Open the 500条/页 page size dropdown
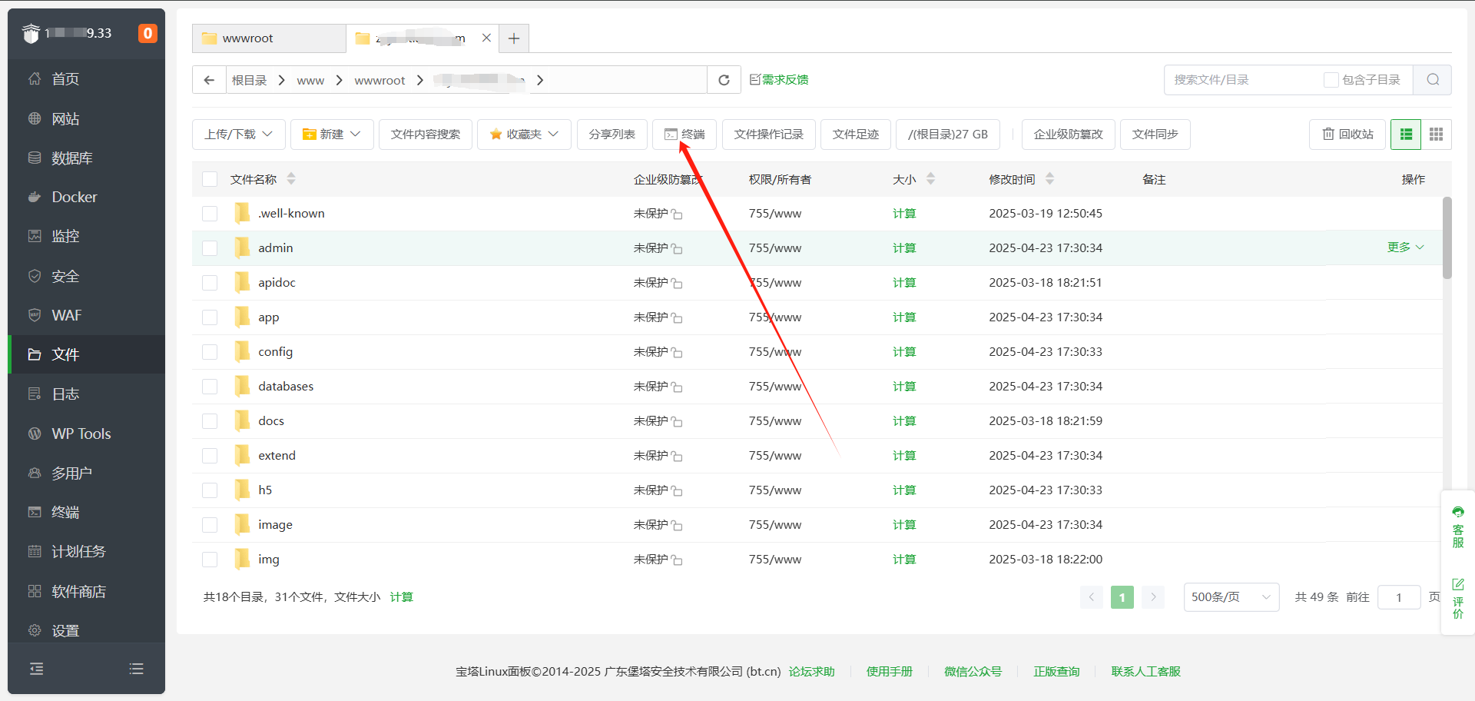Screen dimensions: 1475x701 [1231, 597]
